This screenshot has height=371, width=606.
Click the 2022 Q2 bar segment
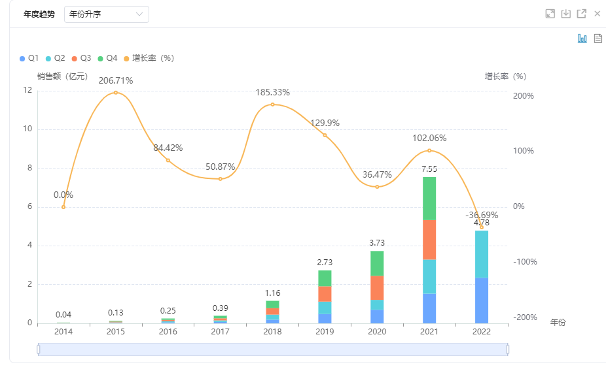click(482, 254)
